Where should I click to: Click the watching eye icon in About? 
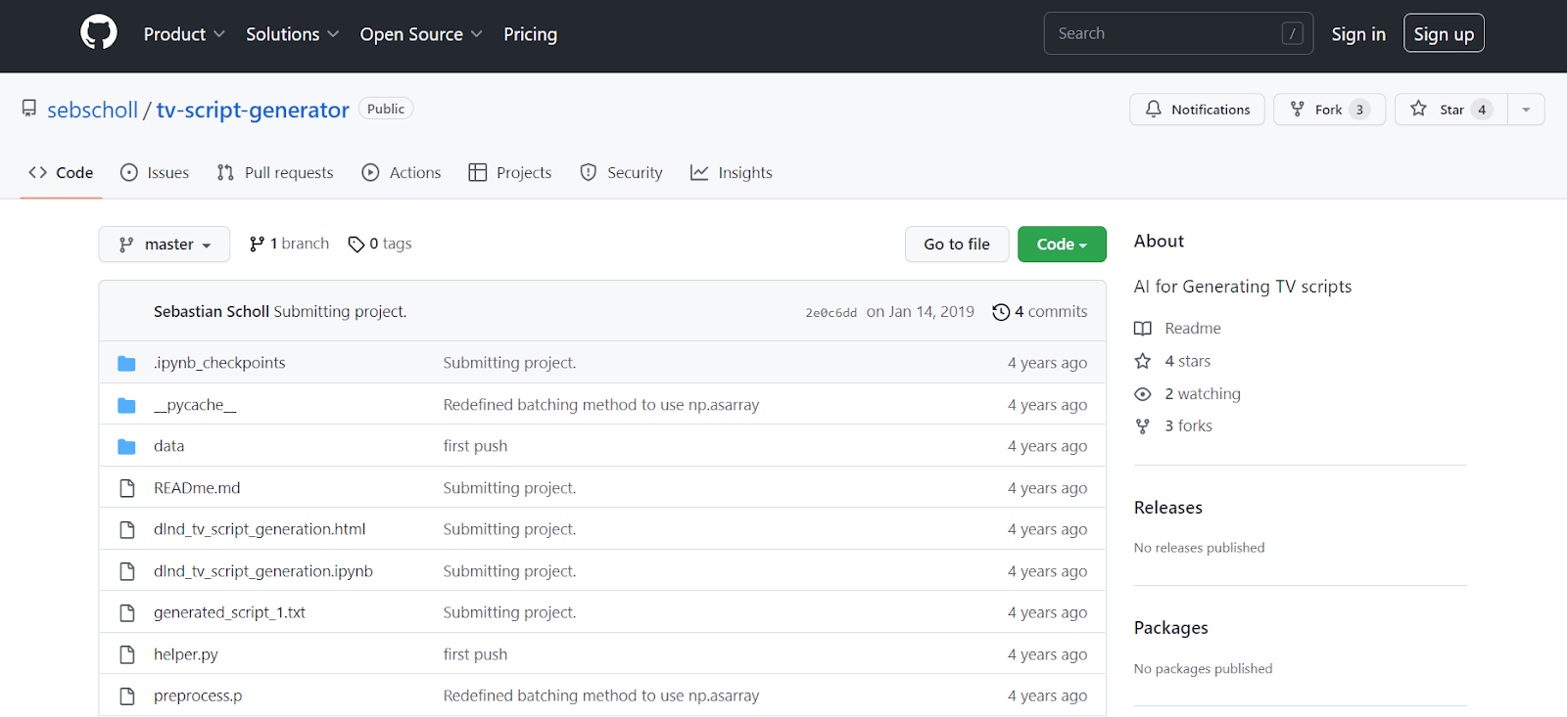point(1142,394)
